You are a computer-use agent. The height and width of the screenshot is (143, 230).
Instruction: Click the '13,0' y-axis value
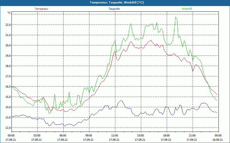[8, 118]
